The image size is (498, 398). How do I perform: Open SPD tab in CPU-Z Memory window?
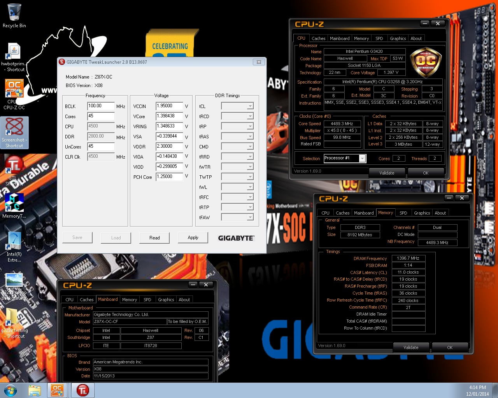[x=403, y=213]
